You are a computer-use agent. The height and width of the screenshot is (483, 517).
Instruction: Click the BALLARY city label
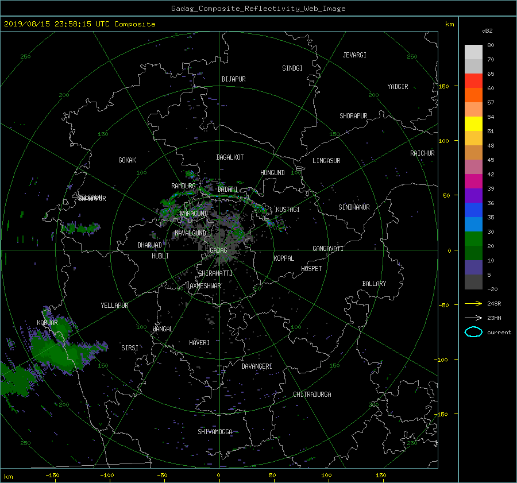pos(374,284)
